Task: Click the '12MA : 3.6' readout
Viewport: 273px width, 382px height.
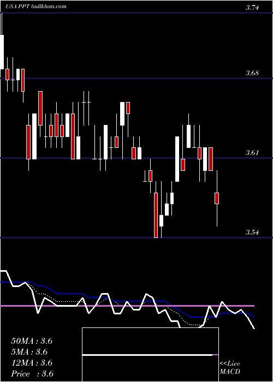Action: click(32, 363)
